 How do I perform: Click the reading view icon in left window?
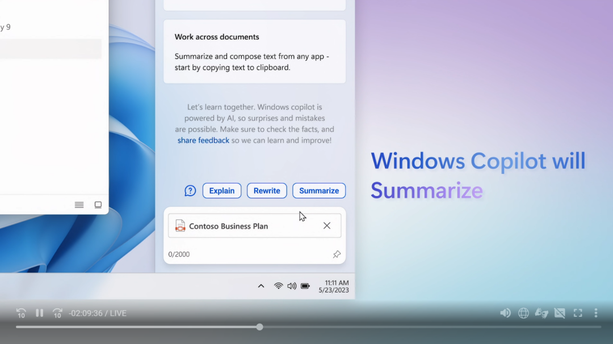[98, 205]
